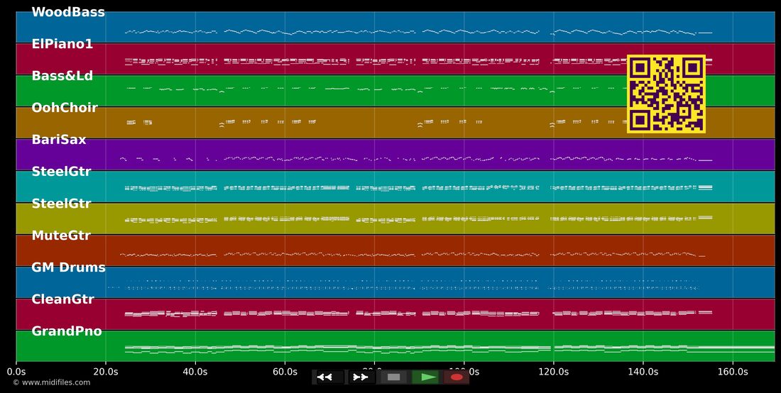781x393 pixels.
Task: Select the MuteGtr track label
Action: (61, 236)
